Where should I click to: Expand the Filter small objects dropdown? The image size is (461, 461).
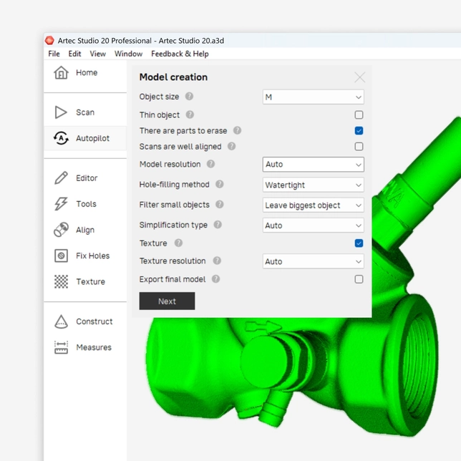[x=314, y=205]
